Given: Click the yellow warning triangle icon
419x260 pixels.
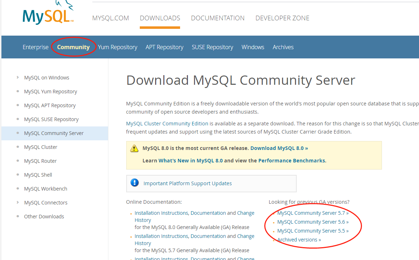Looking at the screenshot, I should 134,149.
